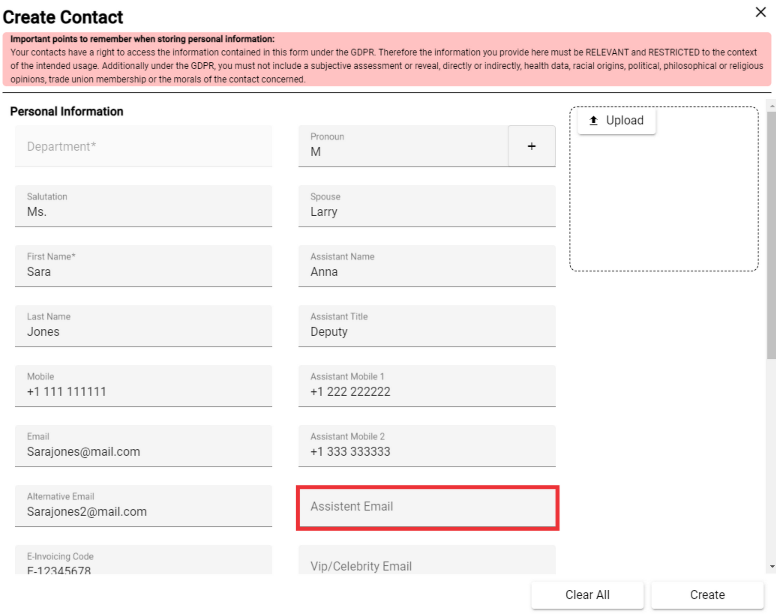Click the scrollbar down arrow

[772, 566]
